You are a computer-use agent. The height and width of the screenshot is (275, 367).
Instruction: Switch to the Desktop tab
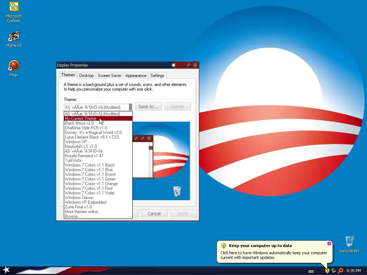tap(86, 76)
